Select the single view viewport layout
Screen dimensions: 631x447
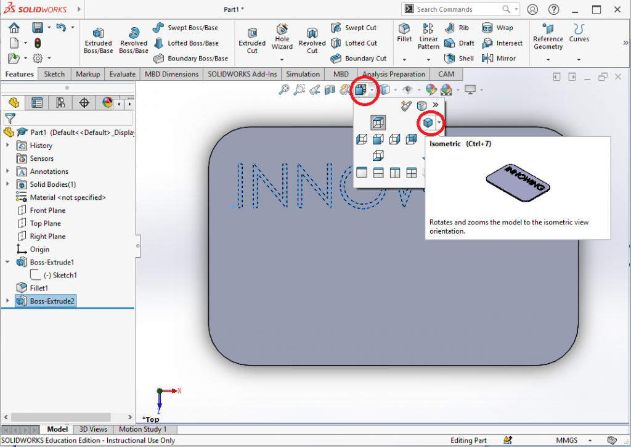coord(362,173)
